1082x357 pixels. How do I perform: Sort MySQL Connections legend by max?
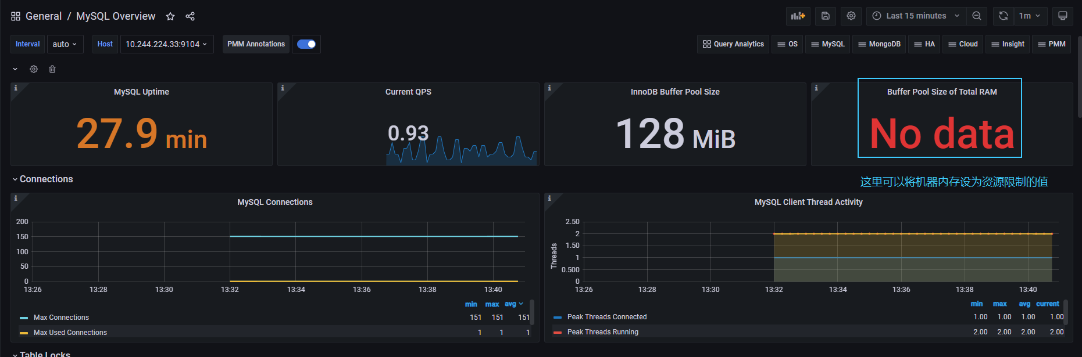(492, 304)
